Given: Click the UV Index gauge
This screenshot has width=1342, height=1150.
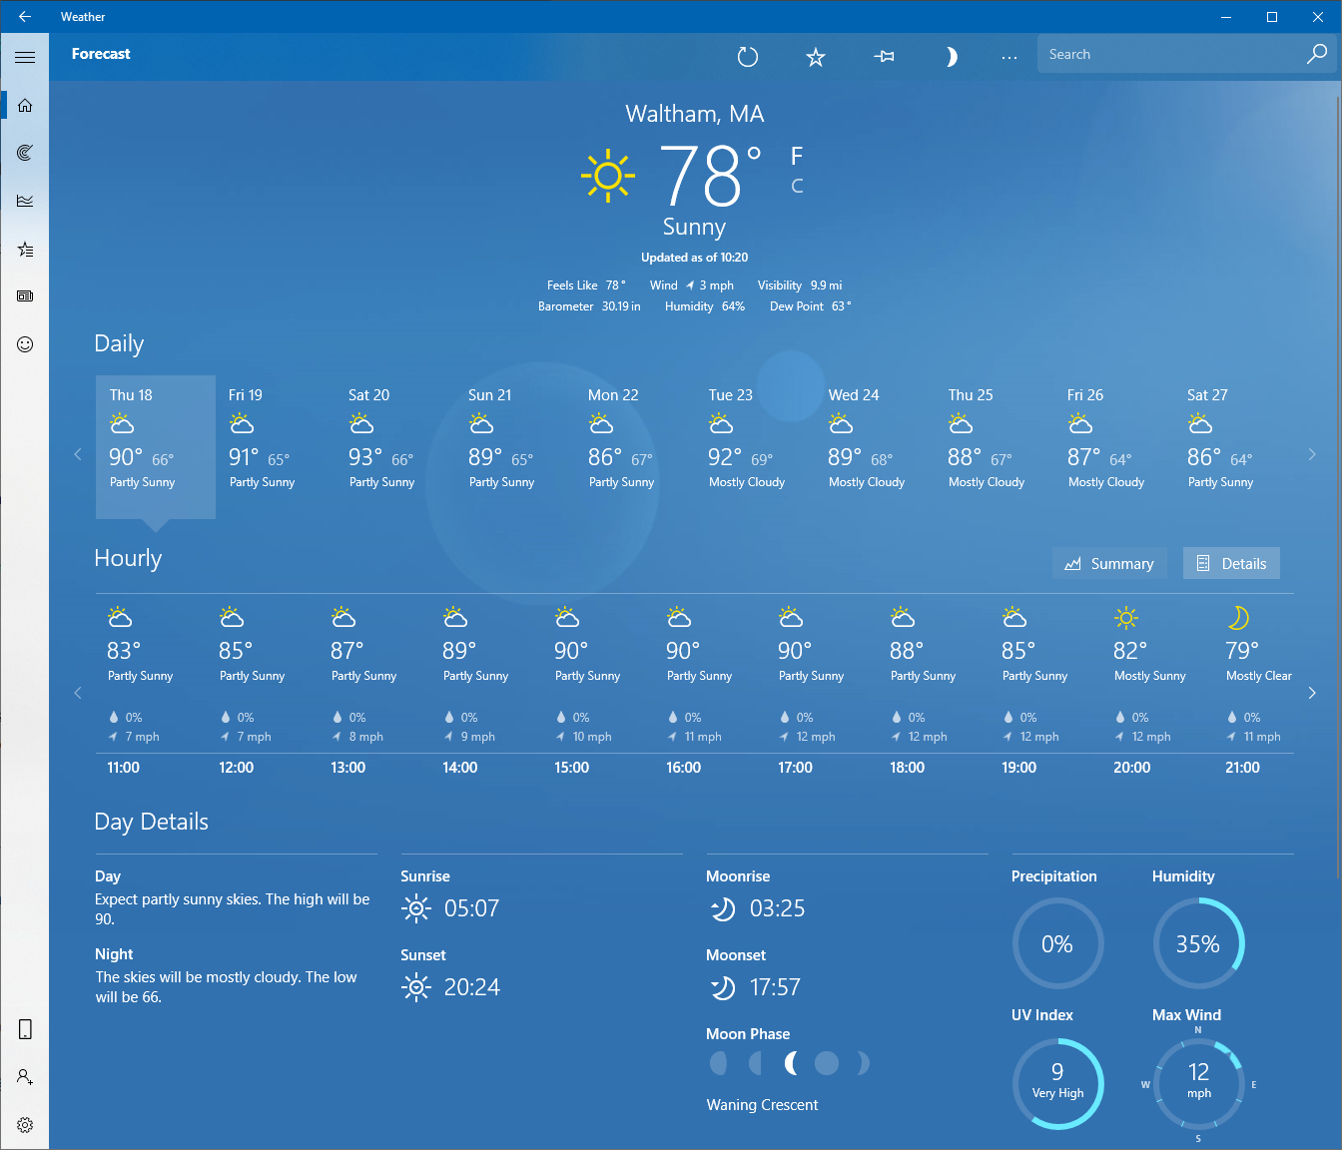Looking at the screenshot, I should point(1057,1083).
